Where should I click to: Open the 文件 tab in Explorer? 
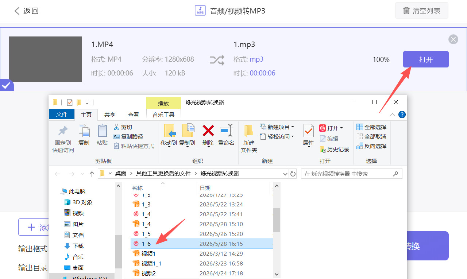[62, 115]
